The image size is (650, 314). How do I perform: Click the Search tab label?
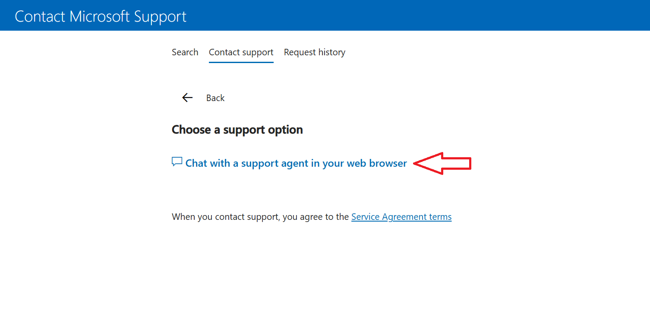click(x=185, y=52)
